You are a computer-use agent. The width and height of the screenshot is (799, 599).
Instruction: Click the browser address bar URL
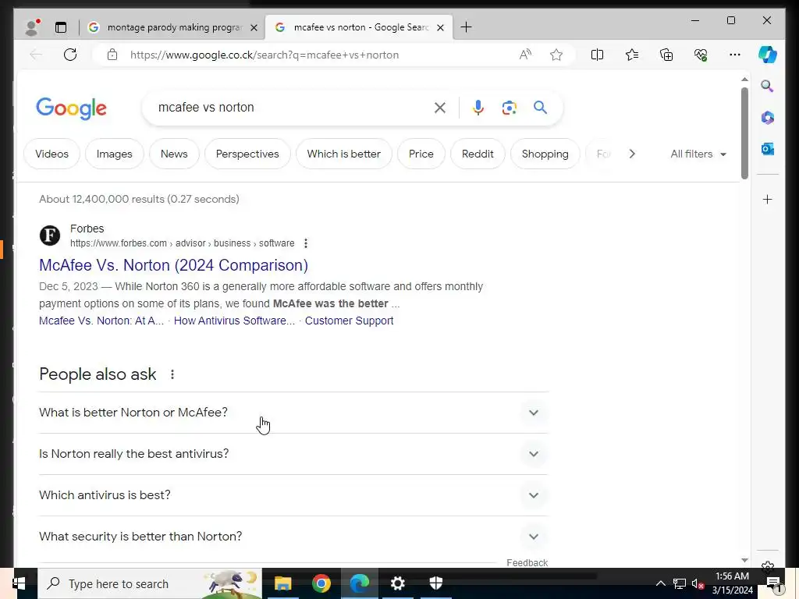click(264, 55)
